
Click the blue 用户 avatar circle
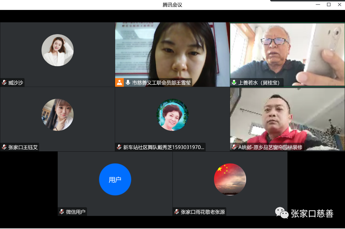(115, 179)
